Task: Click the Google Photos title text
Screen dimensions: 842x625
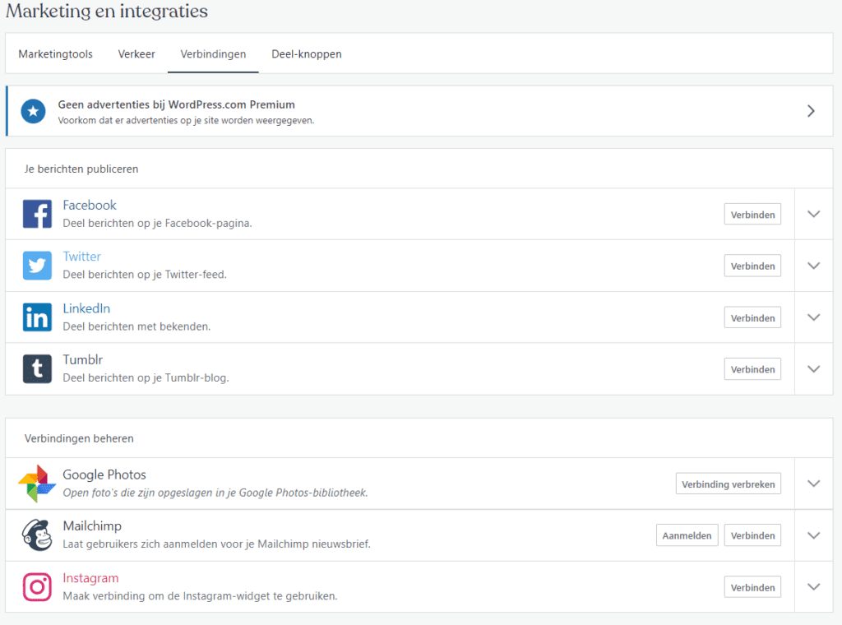Action: (104, 475)
